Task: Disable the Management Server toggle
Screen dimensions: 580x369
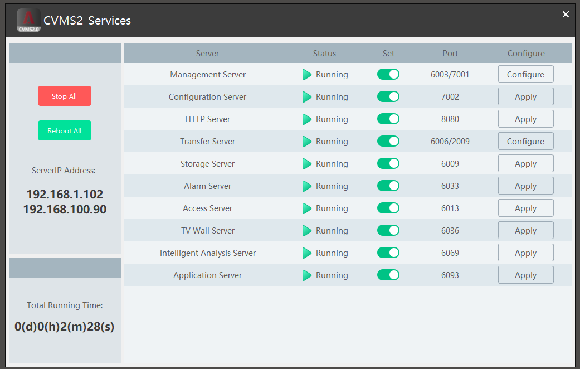Action: click(388, 74)
